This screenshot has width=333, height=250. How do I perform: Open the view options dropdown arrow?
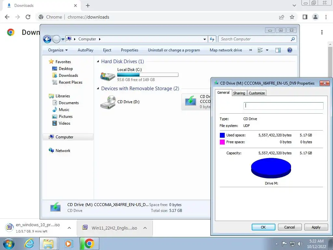[267, 50]
